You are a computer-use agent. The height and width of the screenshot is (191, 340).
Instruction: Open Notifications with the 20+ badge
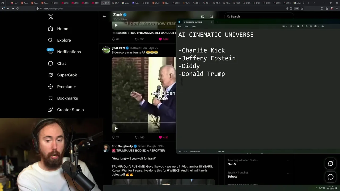click(x=64, y=52)
